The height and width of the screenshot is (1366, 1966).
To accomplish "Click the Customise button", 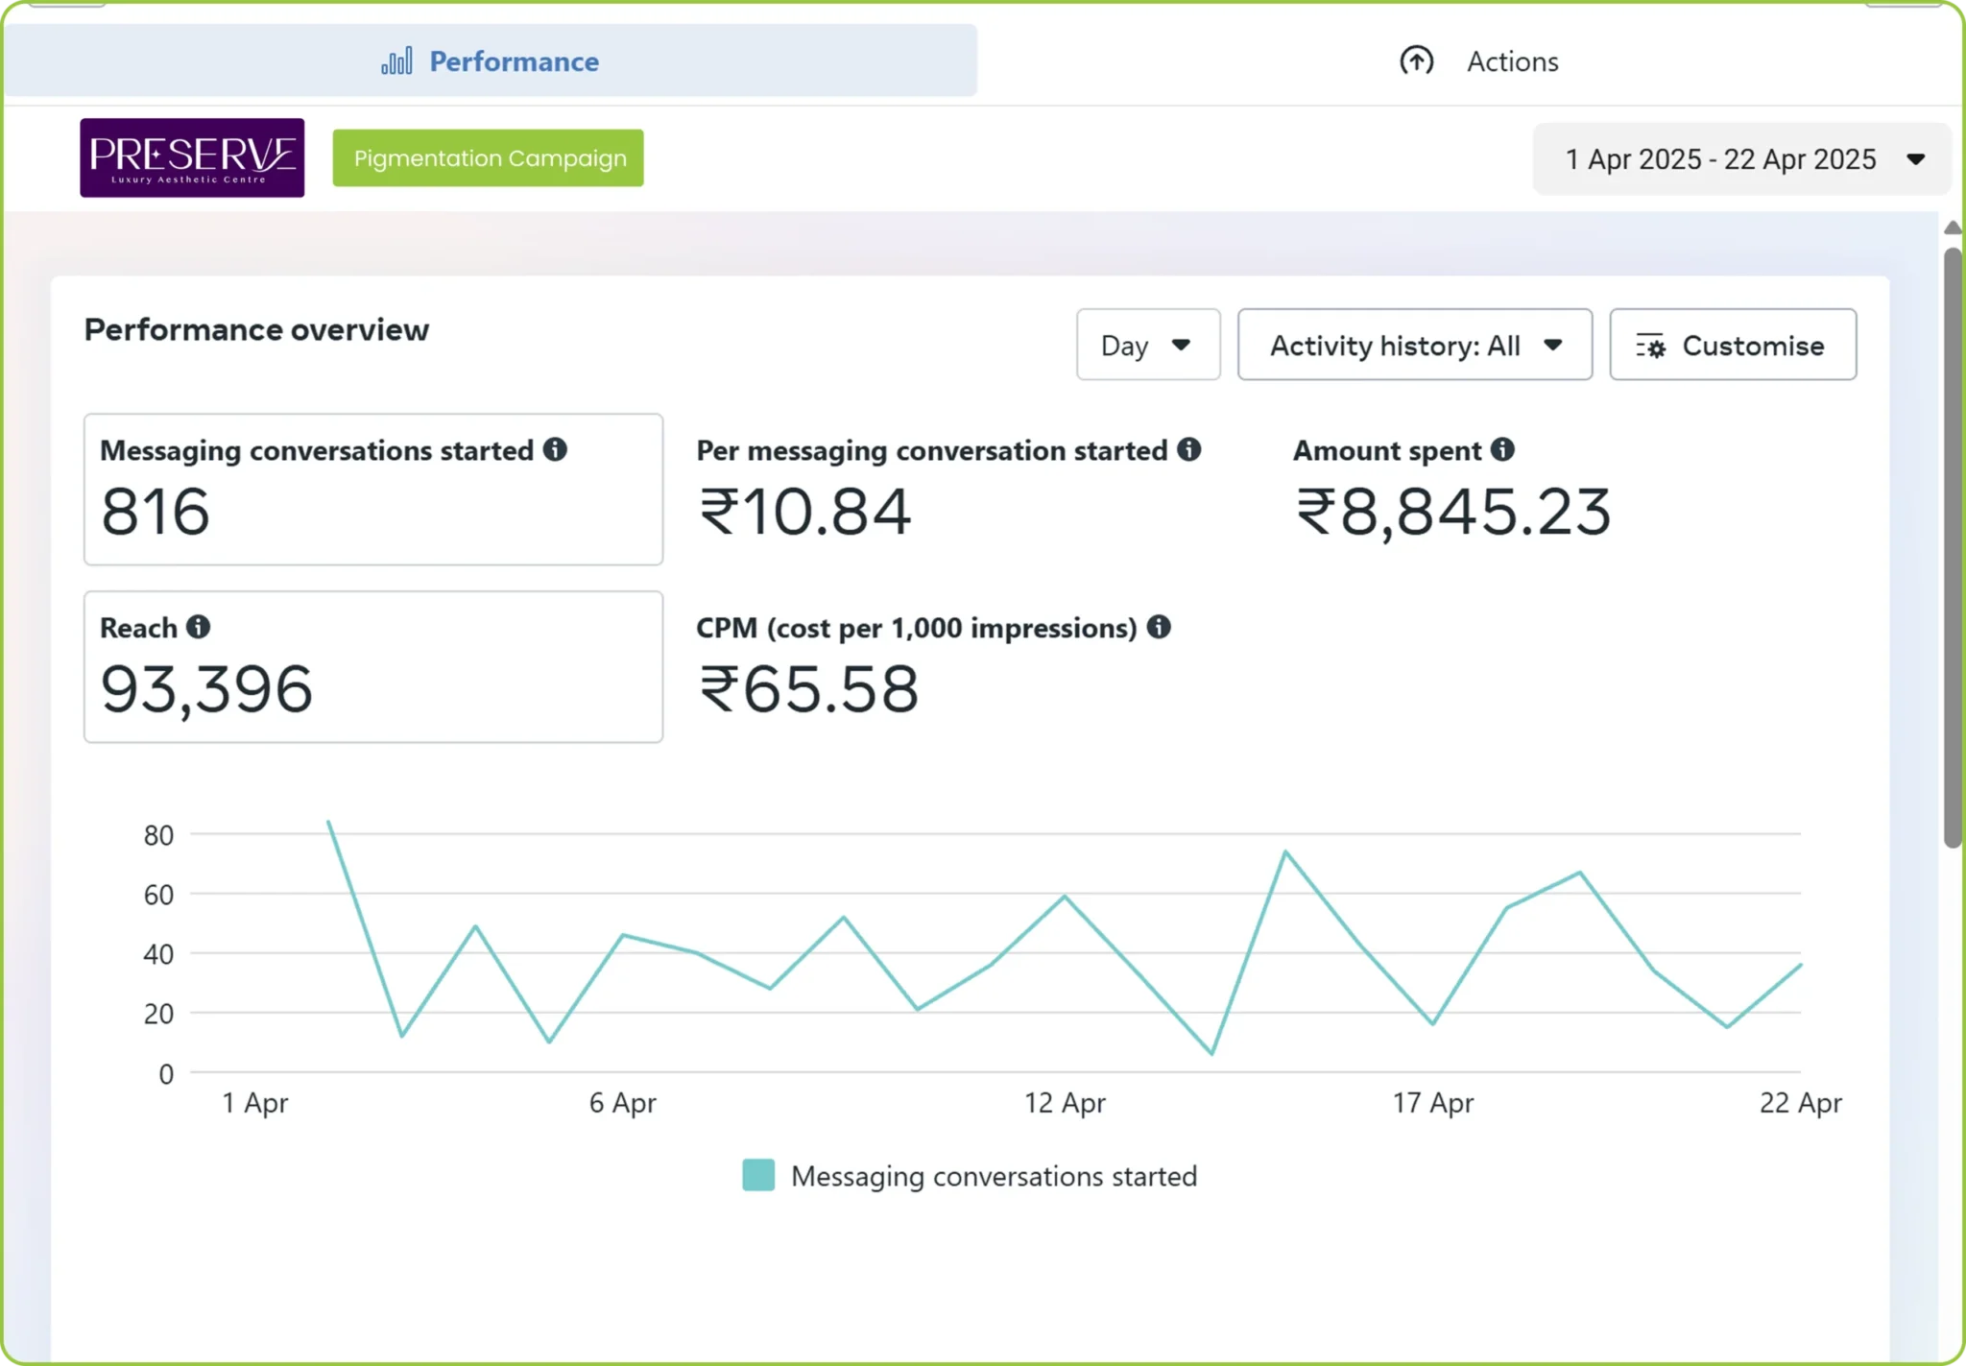I will (x=1732, y=345).
